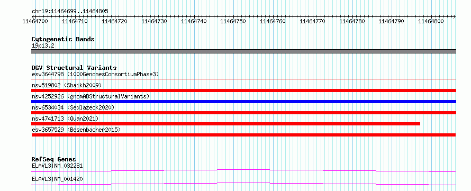
Task: Click the chr19:11464699..11464805 region label
Action: [70, 12]
